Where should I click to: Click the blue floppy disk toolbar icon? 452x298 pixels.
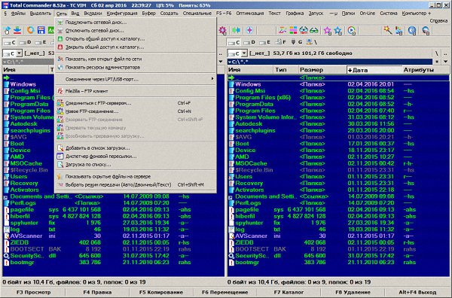point(41,30)
